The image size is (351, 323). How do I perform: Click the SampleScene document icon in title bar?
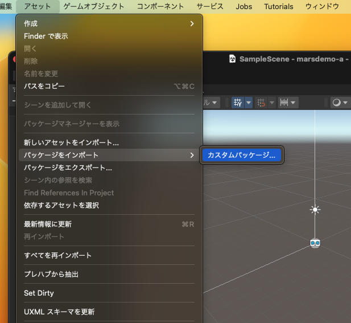[x=233, y=59]
